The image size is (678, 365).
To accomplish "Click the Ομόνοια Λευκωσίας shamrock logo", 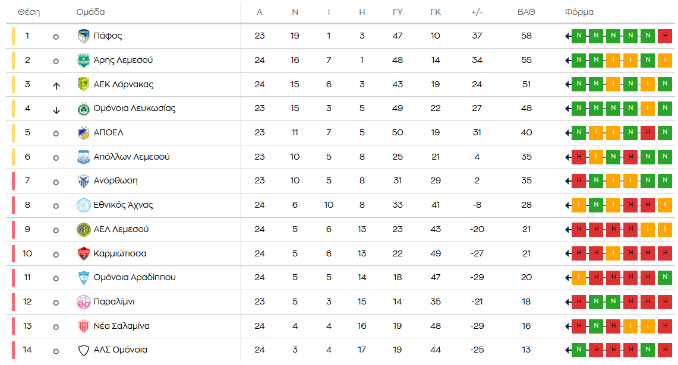I will (84, 109).
